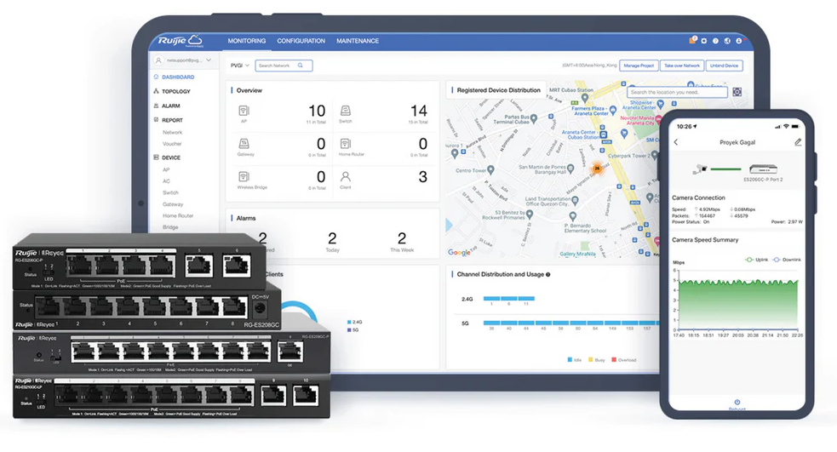Screen dimensions: 837x452
Task: Go back using the phone's back arrow
Action: tap(677, 142)
